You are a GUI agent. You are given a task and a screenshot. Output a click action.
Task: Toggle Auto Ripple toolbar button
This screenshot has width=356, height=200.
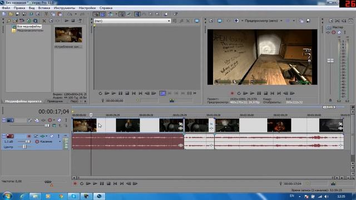tap(110, 14)
